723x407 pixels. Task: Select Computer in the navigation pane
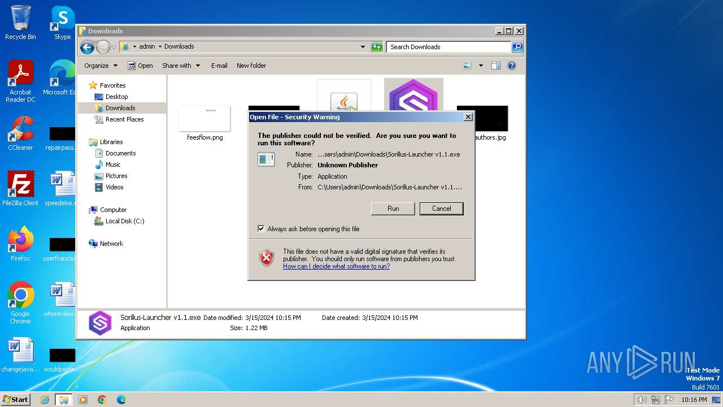(113, 210)
